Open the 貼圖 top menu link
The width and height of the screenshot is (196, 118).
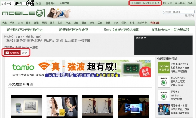(38, 3)
